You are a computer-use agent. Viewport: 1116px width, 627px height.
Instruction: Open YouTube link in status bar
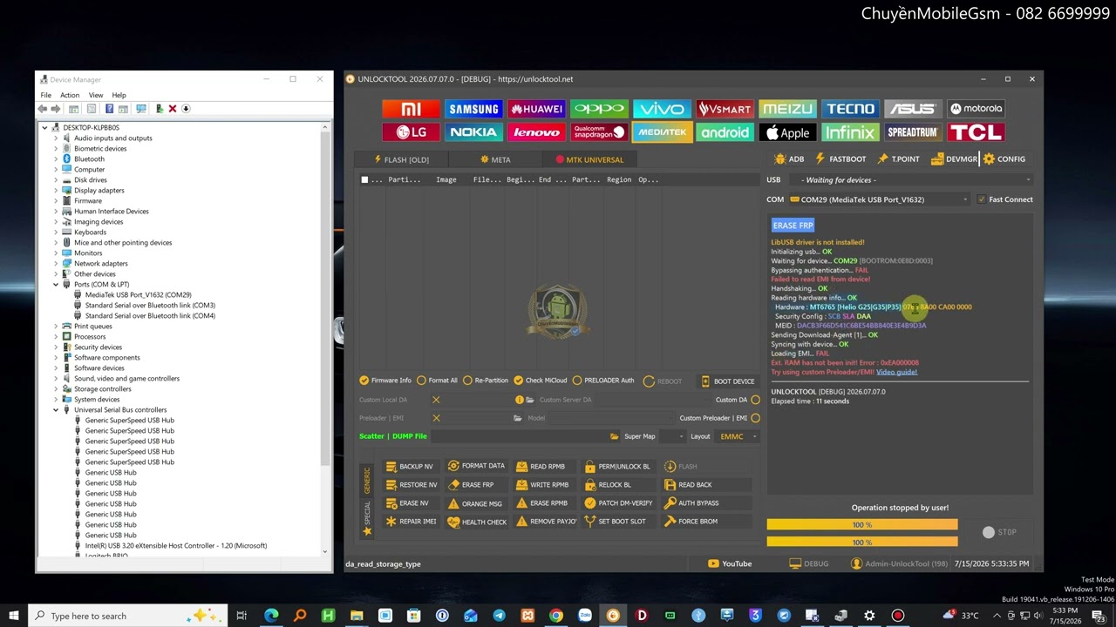click(x=730, y=563)
